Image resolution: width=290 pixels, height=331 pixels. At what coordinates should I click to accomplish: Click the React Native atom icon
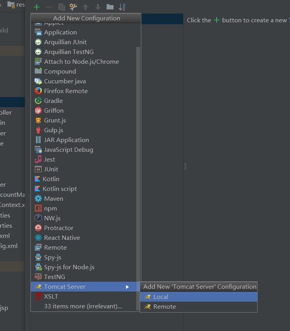tap(38, 237)
